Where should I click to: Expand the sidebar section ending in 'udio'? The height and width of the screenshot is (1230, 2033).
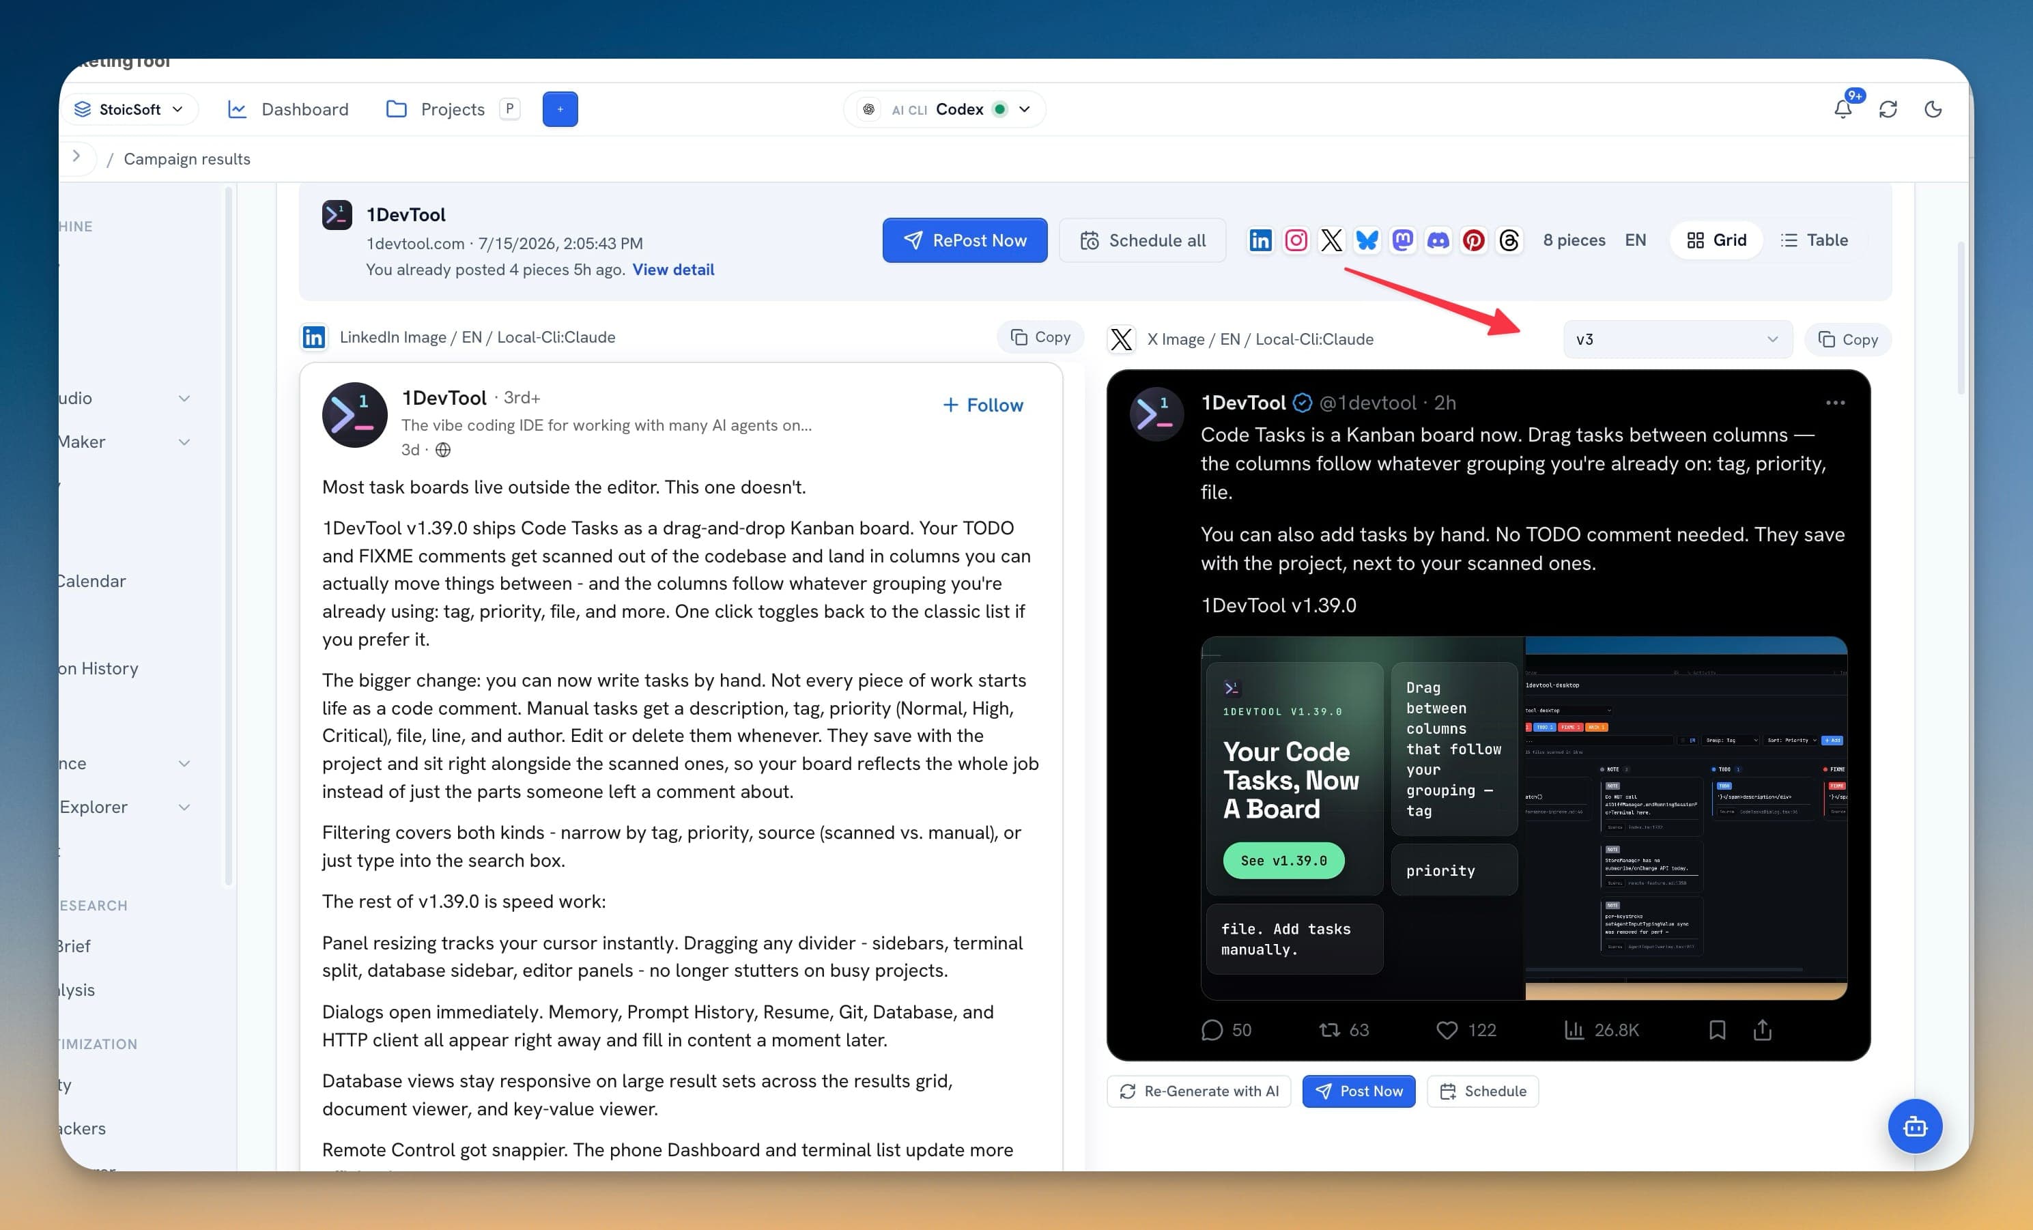[x=184, y=399]
